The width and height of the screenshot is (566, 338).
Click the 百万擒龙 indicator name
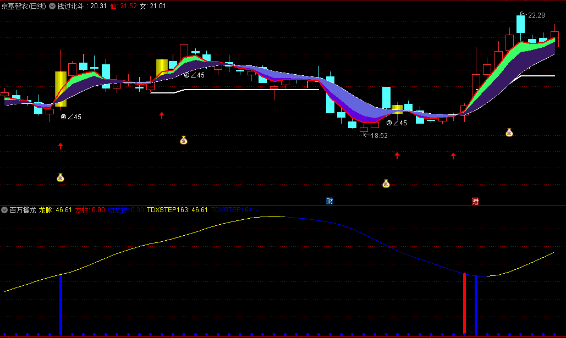pyautogui.click(x=23, y=210)
